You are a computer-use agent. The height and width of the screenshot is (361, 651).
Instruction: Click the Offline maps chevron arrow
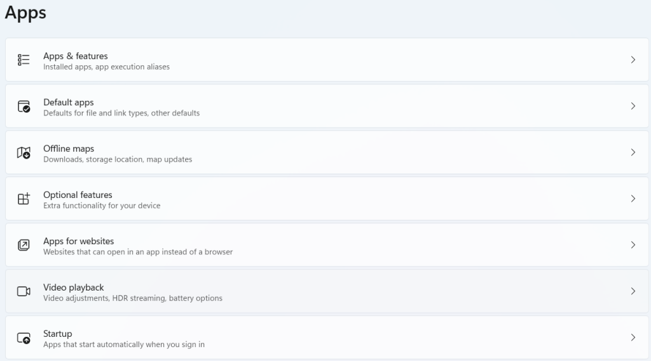(633, 152)
